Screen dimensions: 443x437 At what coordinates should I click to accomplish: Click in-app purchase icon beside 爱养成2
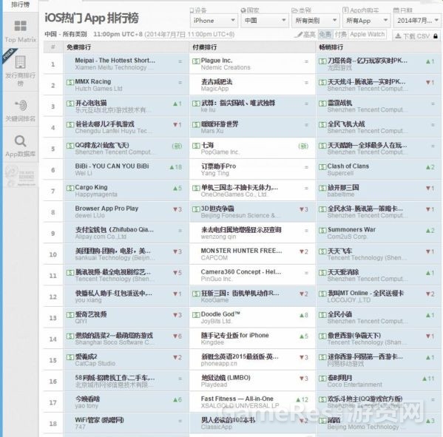point(70,357)
